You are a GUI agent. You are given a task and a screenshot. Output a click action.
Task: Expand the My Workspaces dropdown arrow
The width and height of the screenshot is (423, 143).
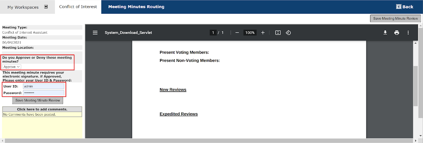click(46, 7)
